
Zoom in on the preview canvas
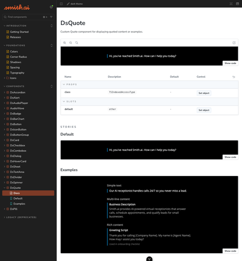[65, 43]
